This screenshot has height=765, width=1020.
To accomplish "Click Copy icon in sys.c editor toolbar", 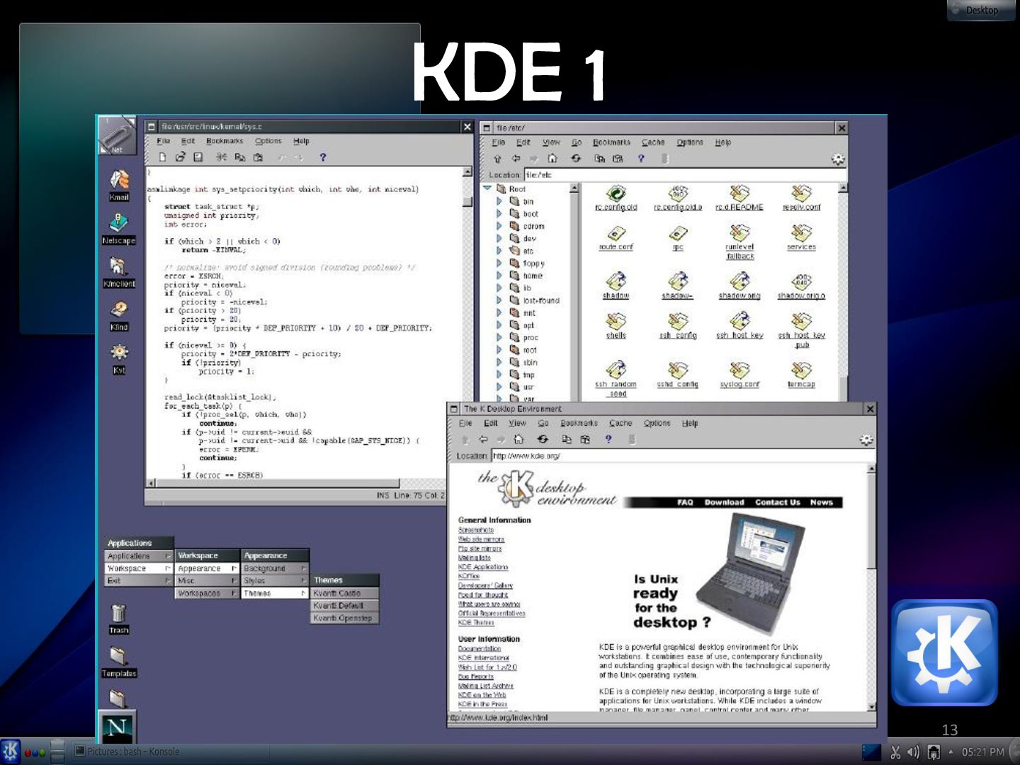I will click(240, 157).
